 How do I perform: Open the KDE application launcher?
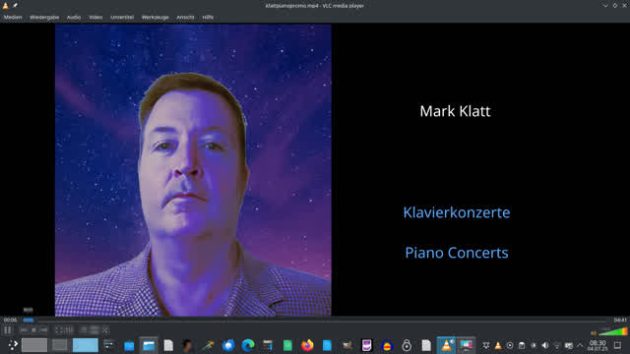point(13,345)
